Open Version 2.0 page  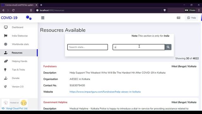pyautogui.click(x=18, y=86)
